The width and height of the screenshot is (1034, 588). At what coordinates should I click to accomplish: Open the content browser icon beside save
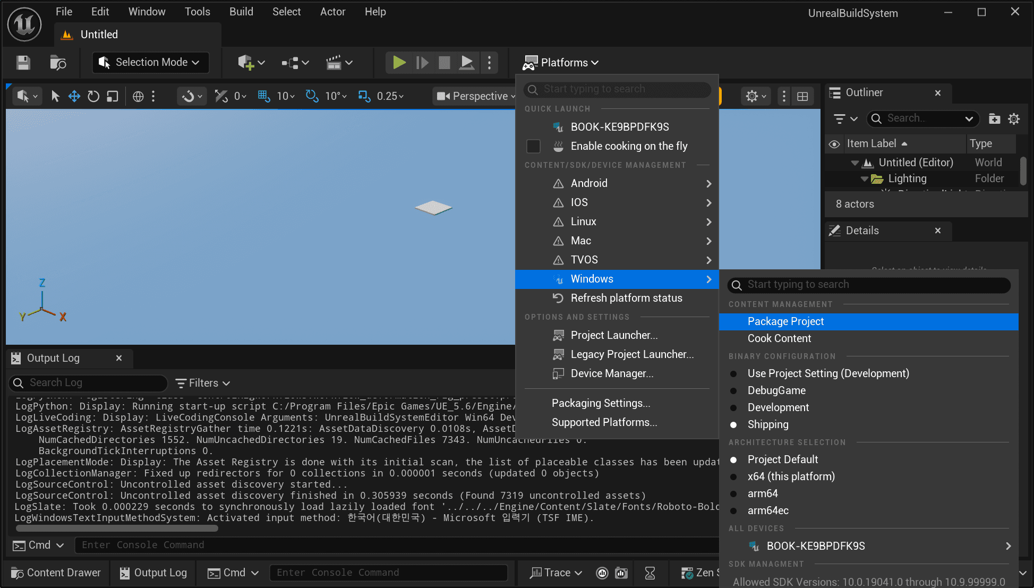(x=57, y=63)
